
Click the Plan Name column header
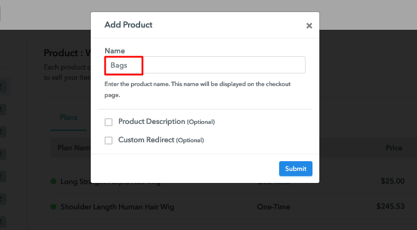coord(74,148)
